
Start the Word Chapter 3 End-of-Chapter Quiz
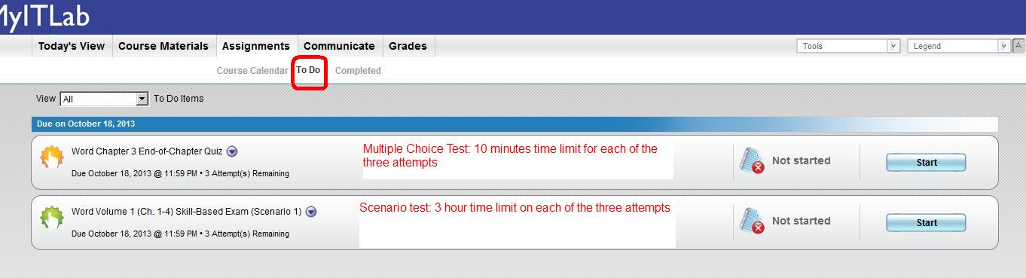click(x=926, y=162)
